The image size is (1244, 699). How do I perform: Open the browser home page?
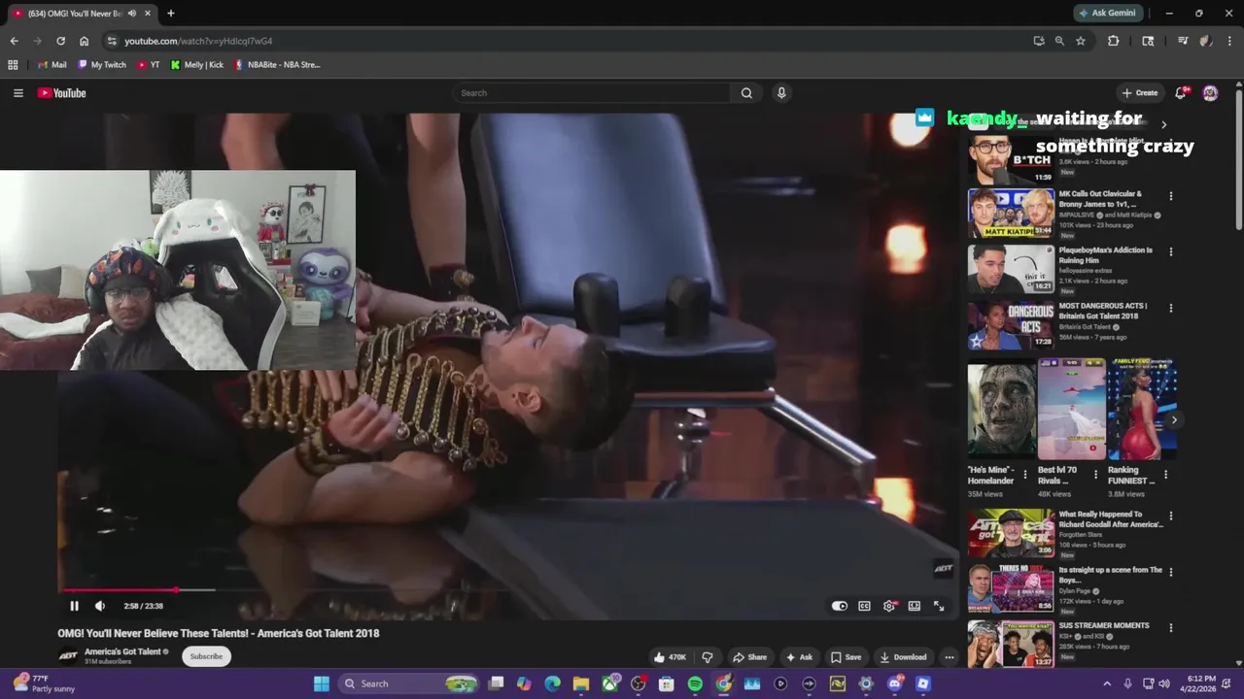point(84,41)
